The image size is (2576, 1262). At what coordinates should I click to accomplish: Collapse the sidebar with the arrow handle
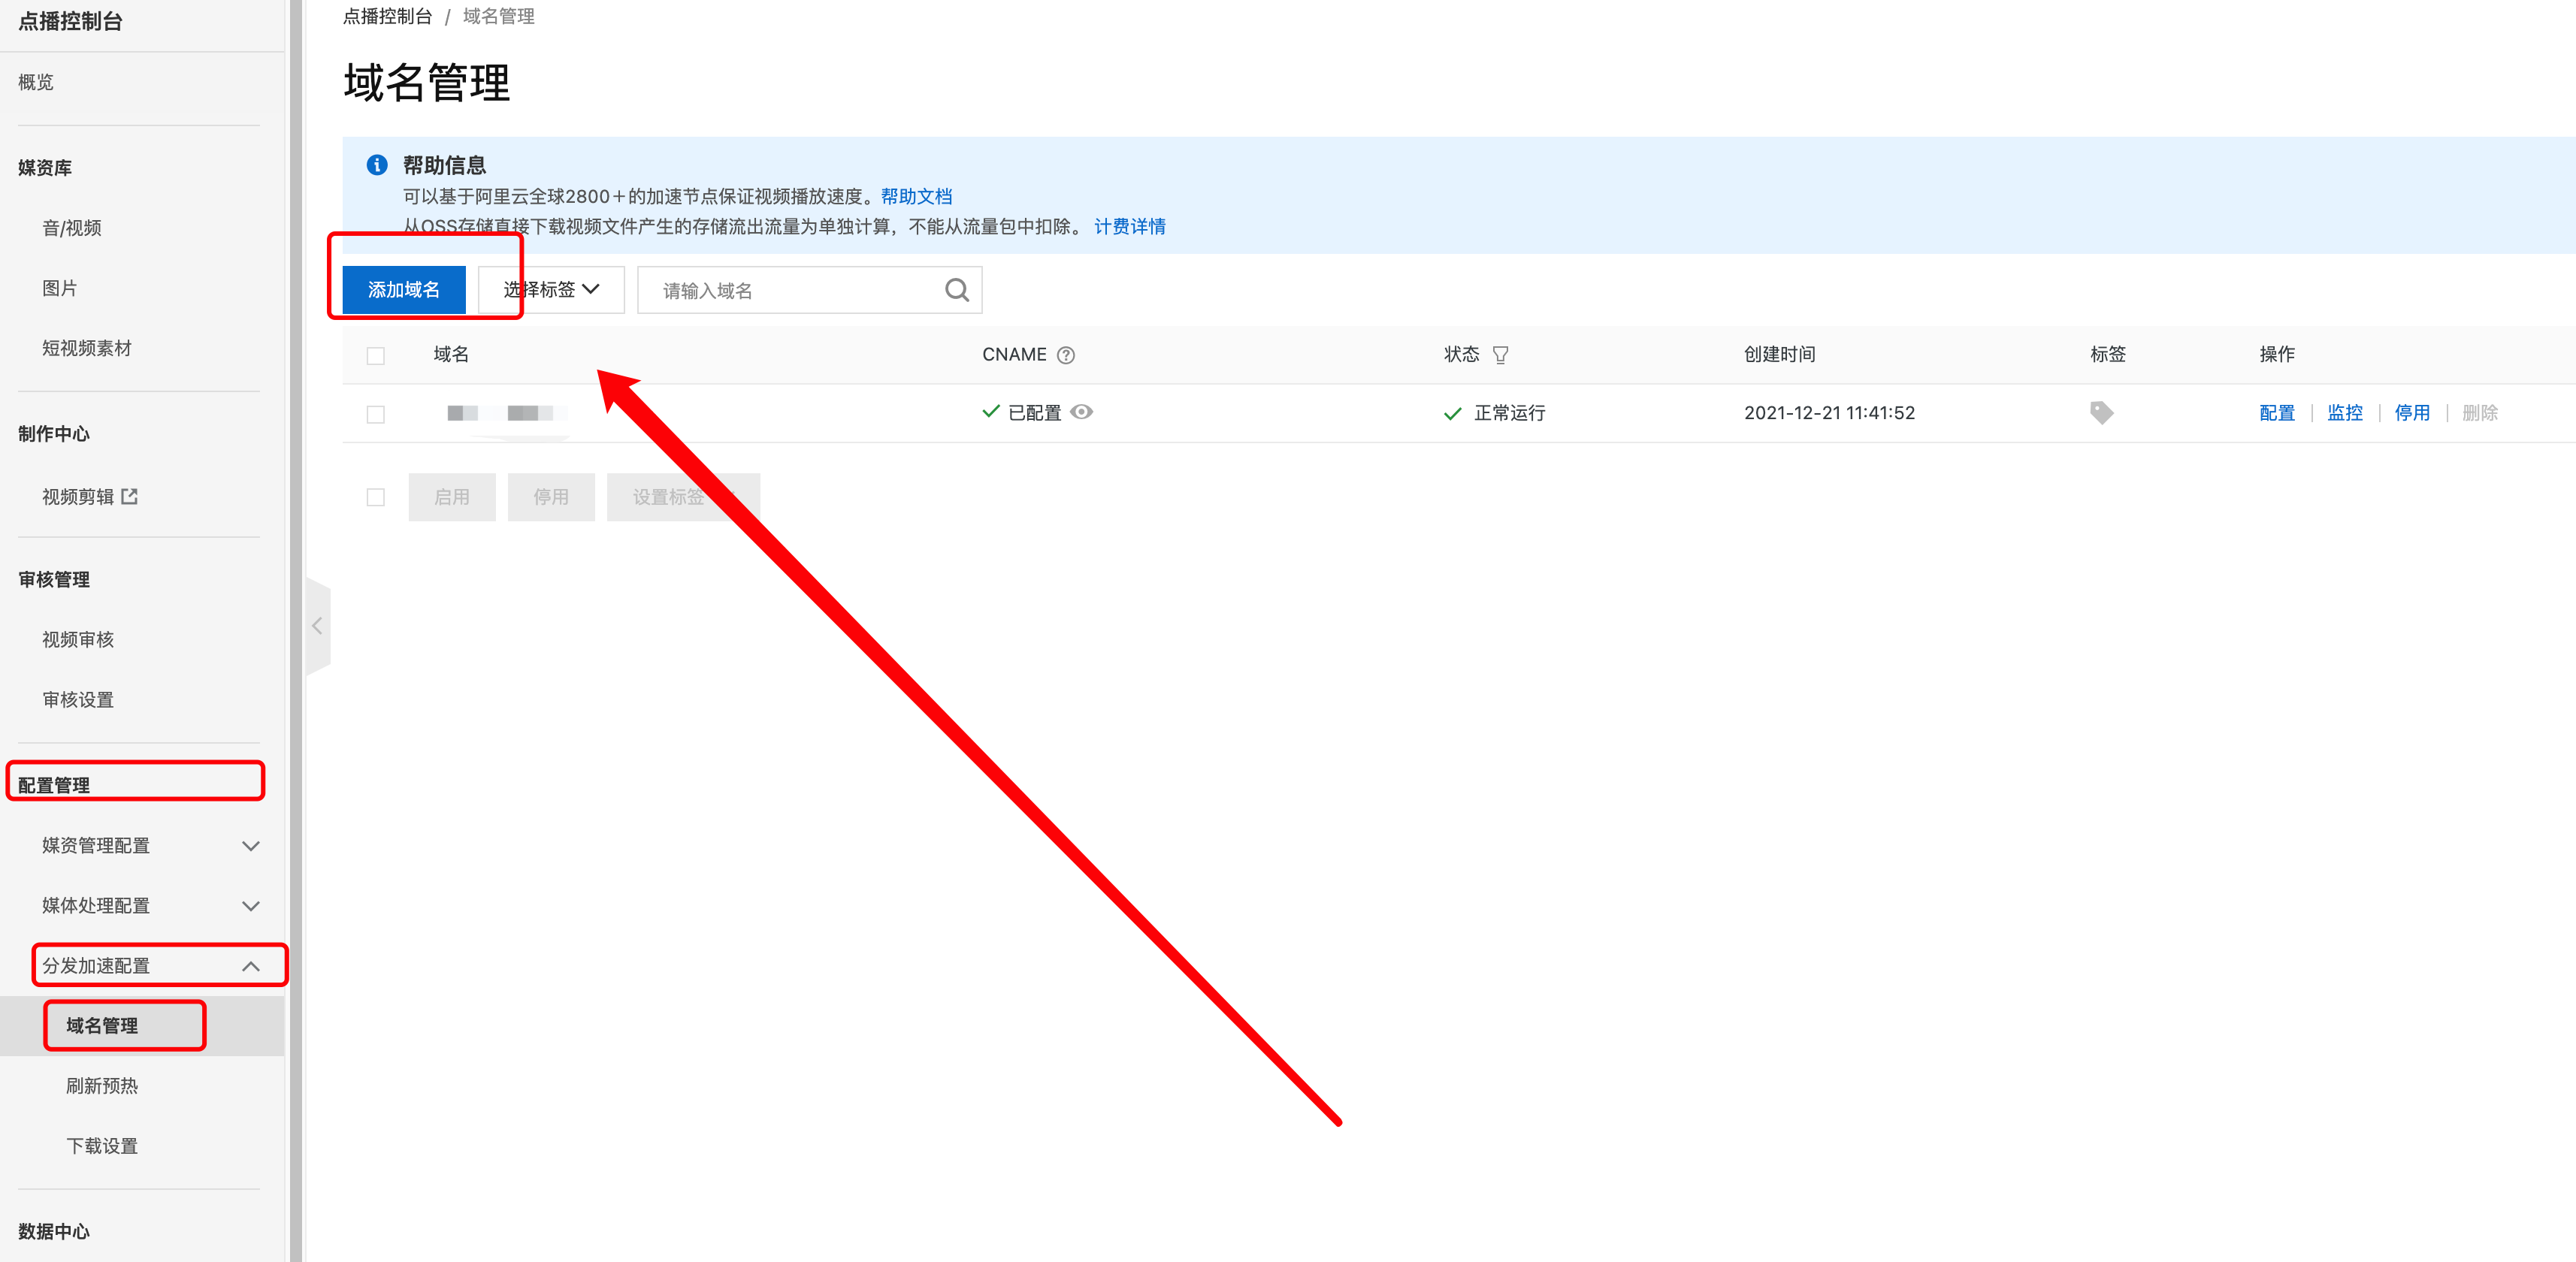tap(317, 626)
